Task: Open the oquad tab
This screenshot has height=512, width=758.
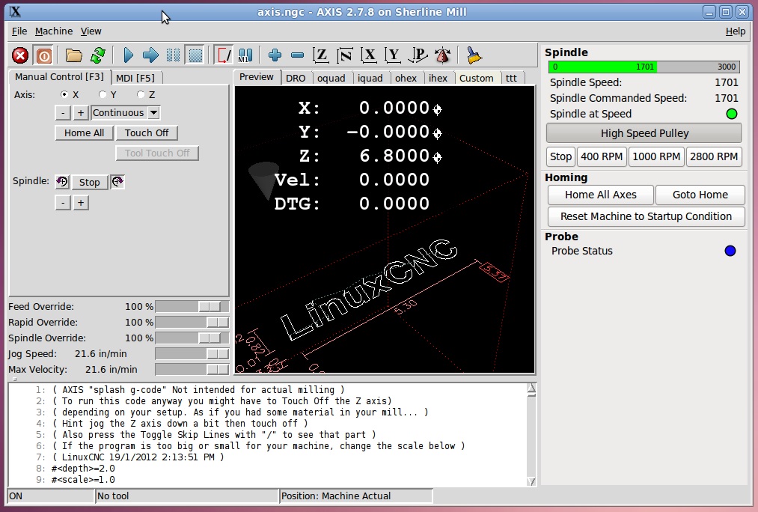Action: [331, 78]
